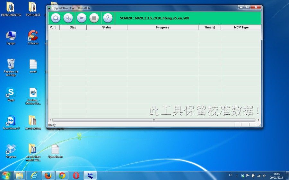Image resolution: width=289 pixels, height=180 pixels.
Task: Select the email text file icon
Action: 33,66
